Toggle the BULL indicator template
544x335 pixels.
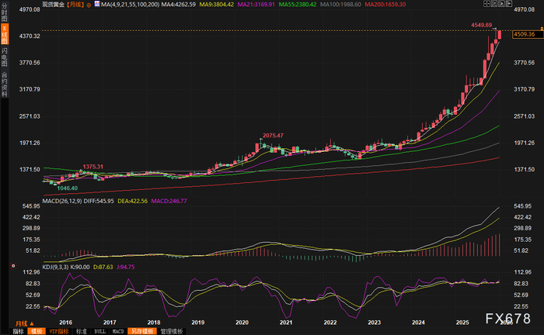coord(100,331)
